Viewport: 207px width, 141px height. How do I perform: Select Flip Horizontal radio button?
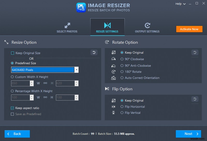tap(122, 106)
